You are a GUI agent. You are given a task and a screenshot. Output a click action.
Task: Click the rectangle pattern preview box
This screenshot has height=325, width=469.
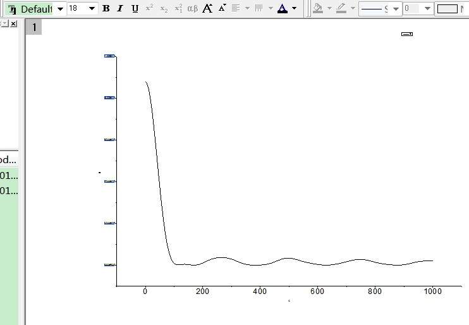coord(447,9)
